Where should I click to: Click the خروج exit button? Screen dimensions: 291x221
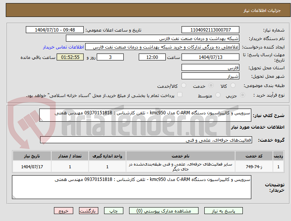pos(64,211)
